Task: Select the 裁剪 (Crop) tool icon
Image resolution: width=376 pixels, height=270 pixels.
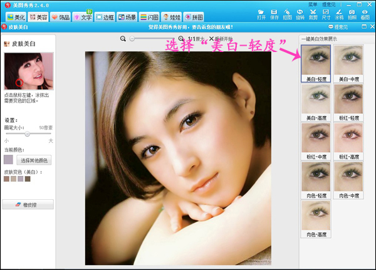Action: coord(313,14)
